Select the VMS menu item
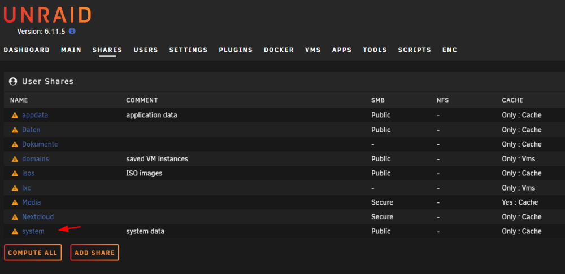This screenshot has width=565, height=274. click(x=313, y=50)
